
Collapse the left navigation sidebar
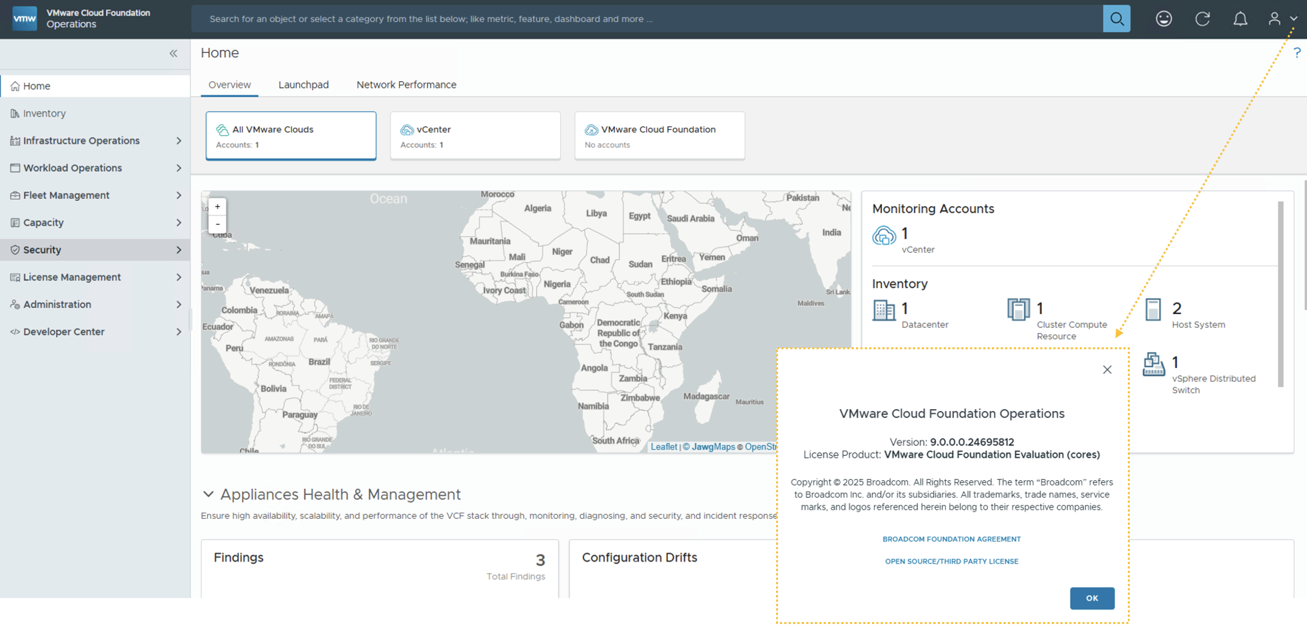(x=173, y=53)
